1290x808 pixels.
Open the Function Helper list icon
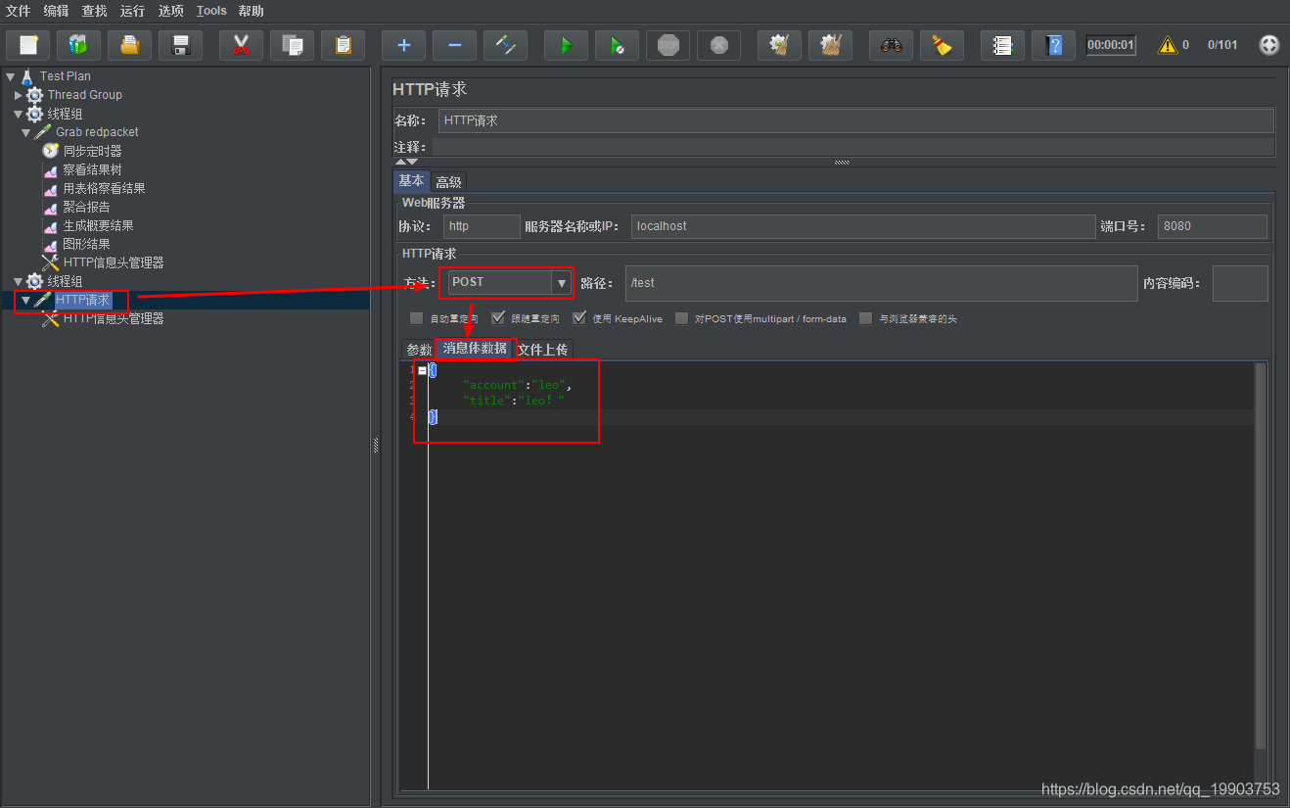(1002, 45)
